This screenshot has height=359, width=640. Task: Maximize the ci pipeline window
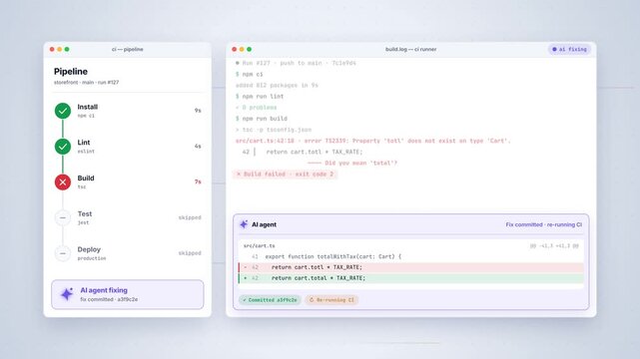67,49
